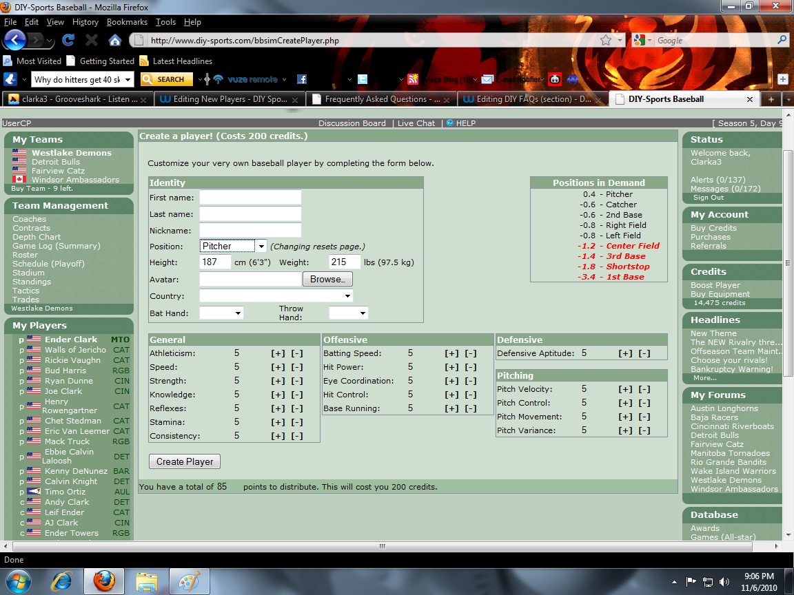Viewport: 794px width, 595px height.
Task: Click the volume icon in system tray
Action: tap(724, 582)
